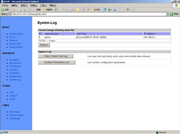
Task: Open the View menu
Action: point(24,5)
